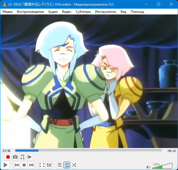Close the VLC media player window

(x=171, y=4)
